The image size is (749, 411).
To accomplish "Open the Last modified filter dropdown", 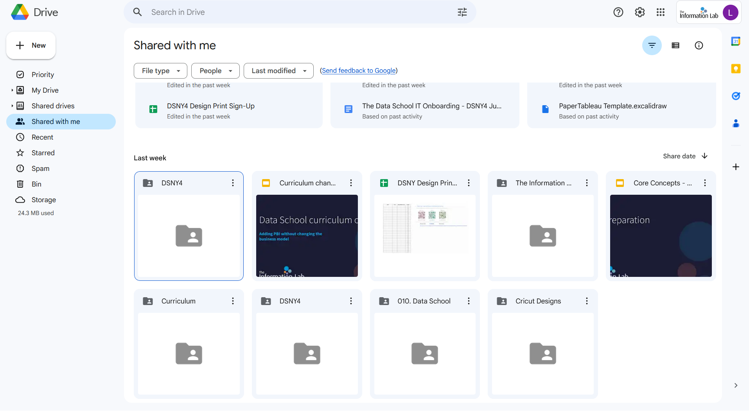I will [278, 71].
